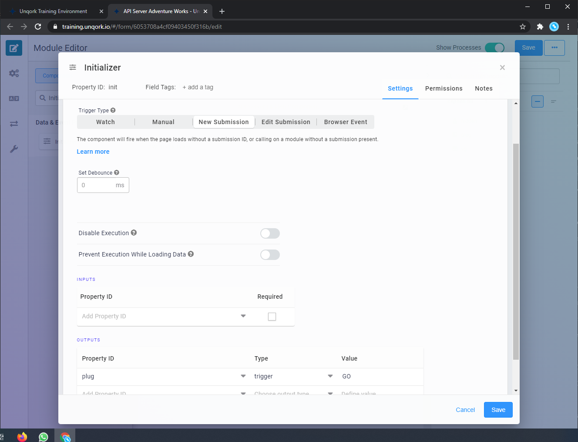This screenshot has width=578, height=442.
Task: Bookmark this page with the star icon
Action: pyautogui.click(x=523, y=27)
